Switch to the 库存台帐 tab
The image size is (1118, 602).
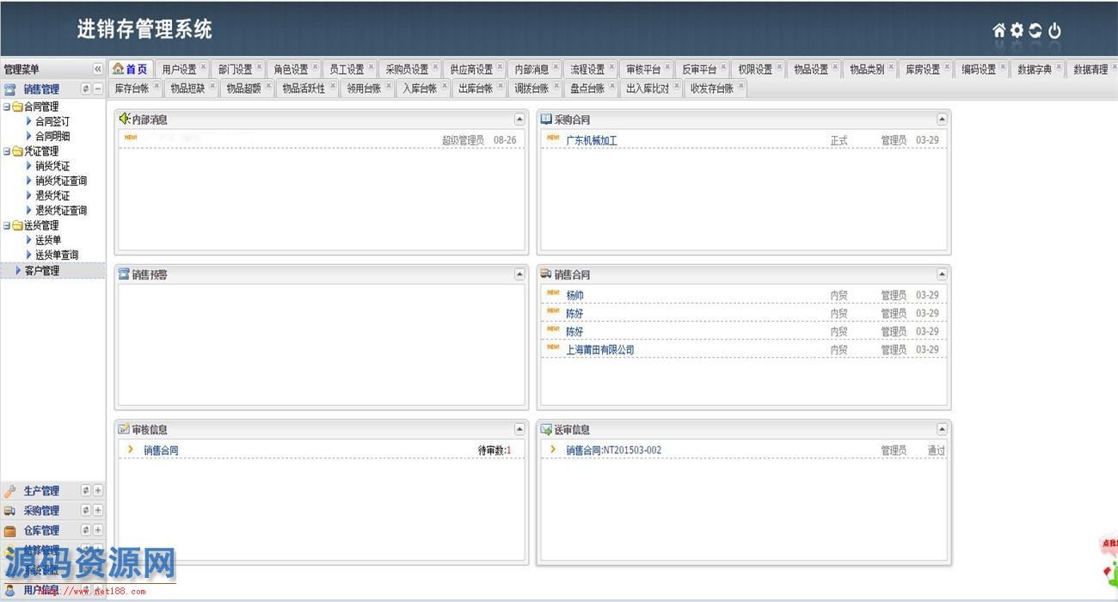click(132, 89)
